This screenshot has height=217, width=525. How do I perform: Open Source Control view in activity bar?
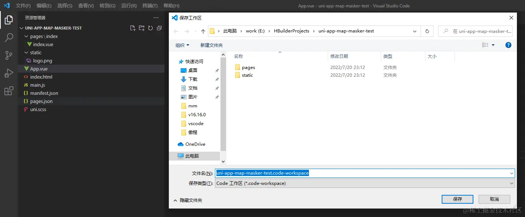point(9,55)
